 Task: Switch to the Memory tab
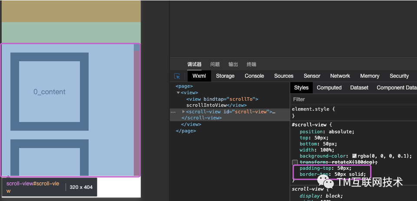(370, 76)
